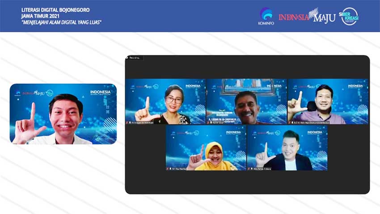
Task: Select the dark-blazer man's video tile
Action: pos(287,148)
